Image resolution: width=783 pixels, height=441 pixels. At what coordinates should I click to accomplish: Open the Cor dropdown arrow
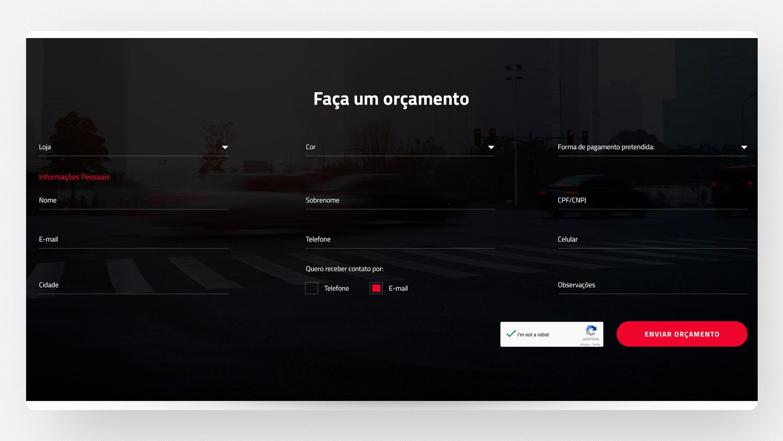[x=491, y=147]
